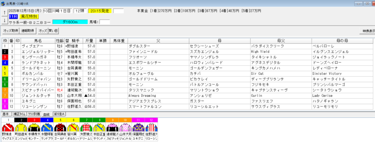The height and width of the screenshot is (142, 375).
Task: Click the 20:15発走 start time label
Action: click(100, 11)
